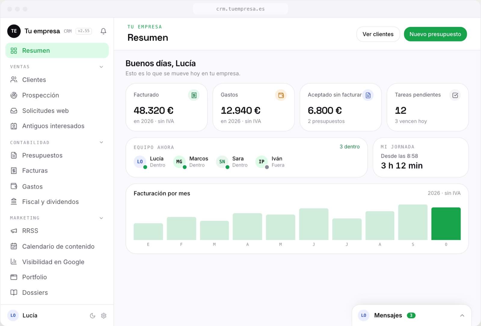Open Facturas in sidebar
481x326 pixels.
click(x=57, y=171)
